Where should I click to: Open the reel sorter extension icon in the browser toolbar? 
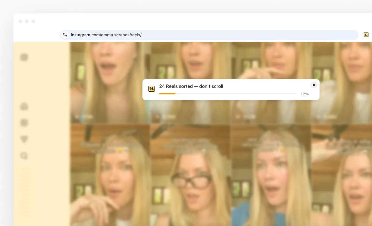(366, 35)
